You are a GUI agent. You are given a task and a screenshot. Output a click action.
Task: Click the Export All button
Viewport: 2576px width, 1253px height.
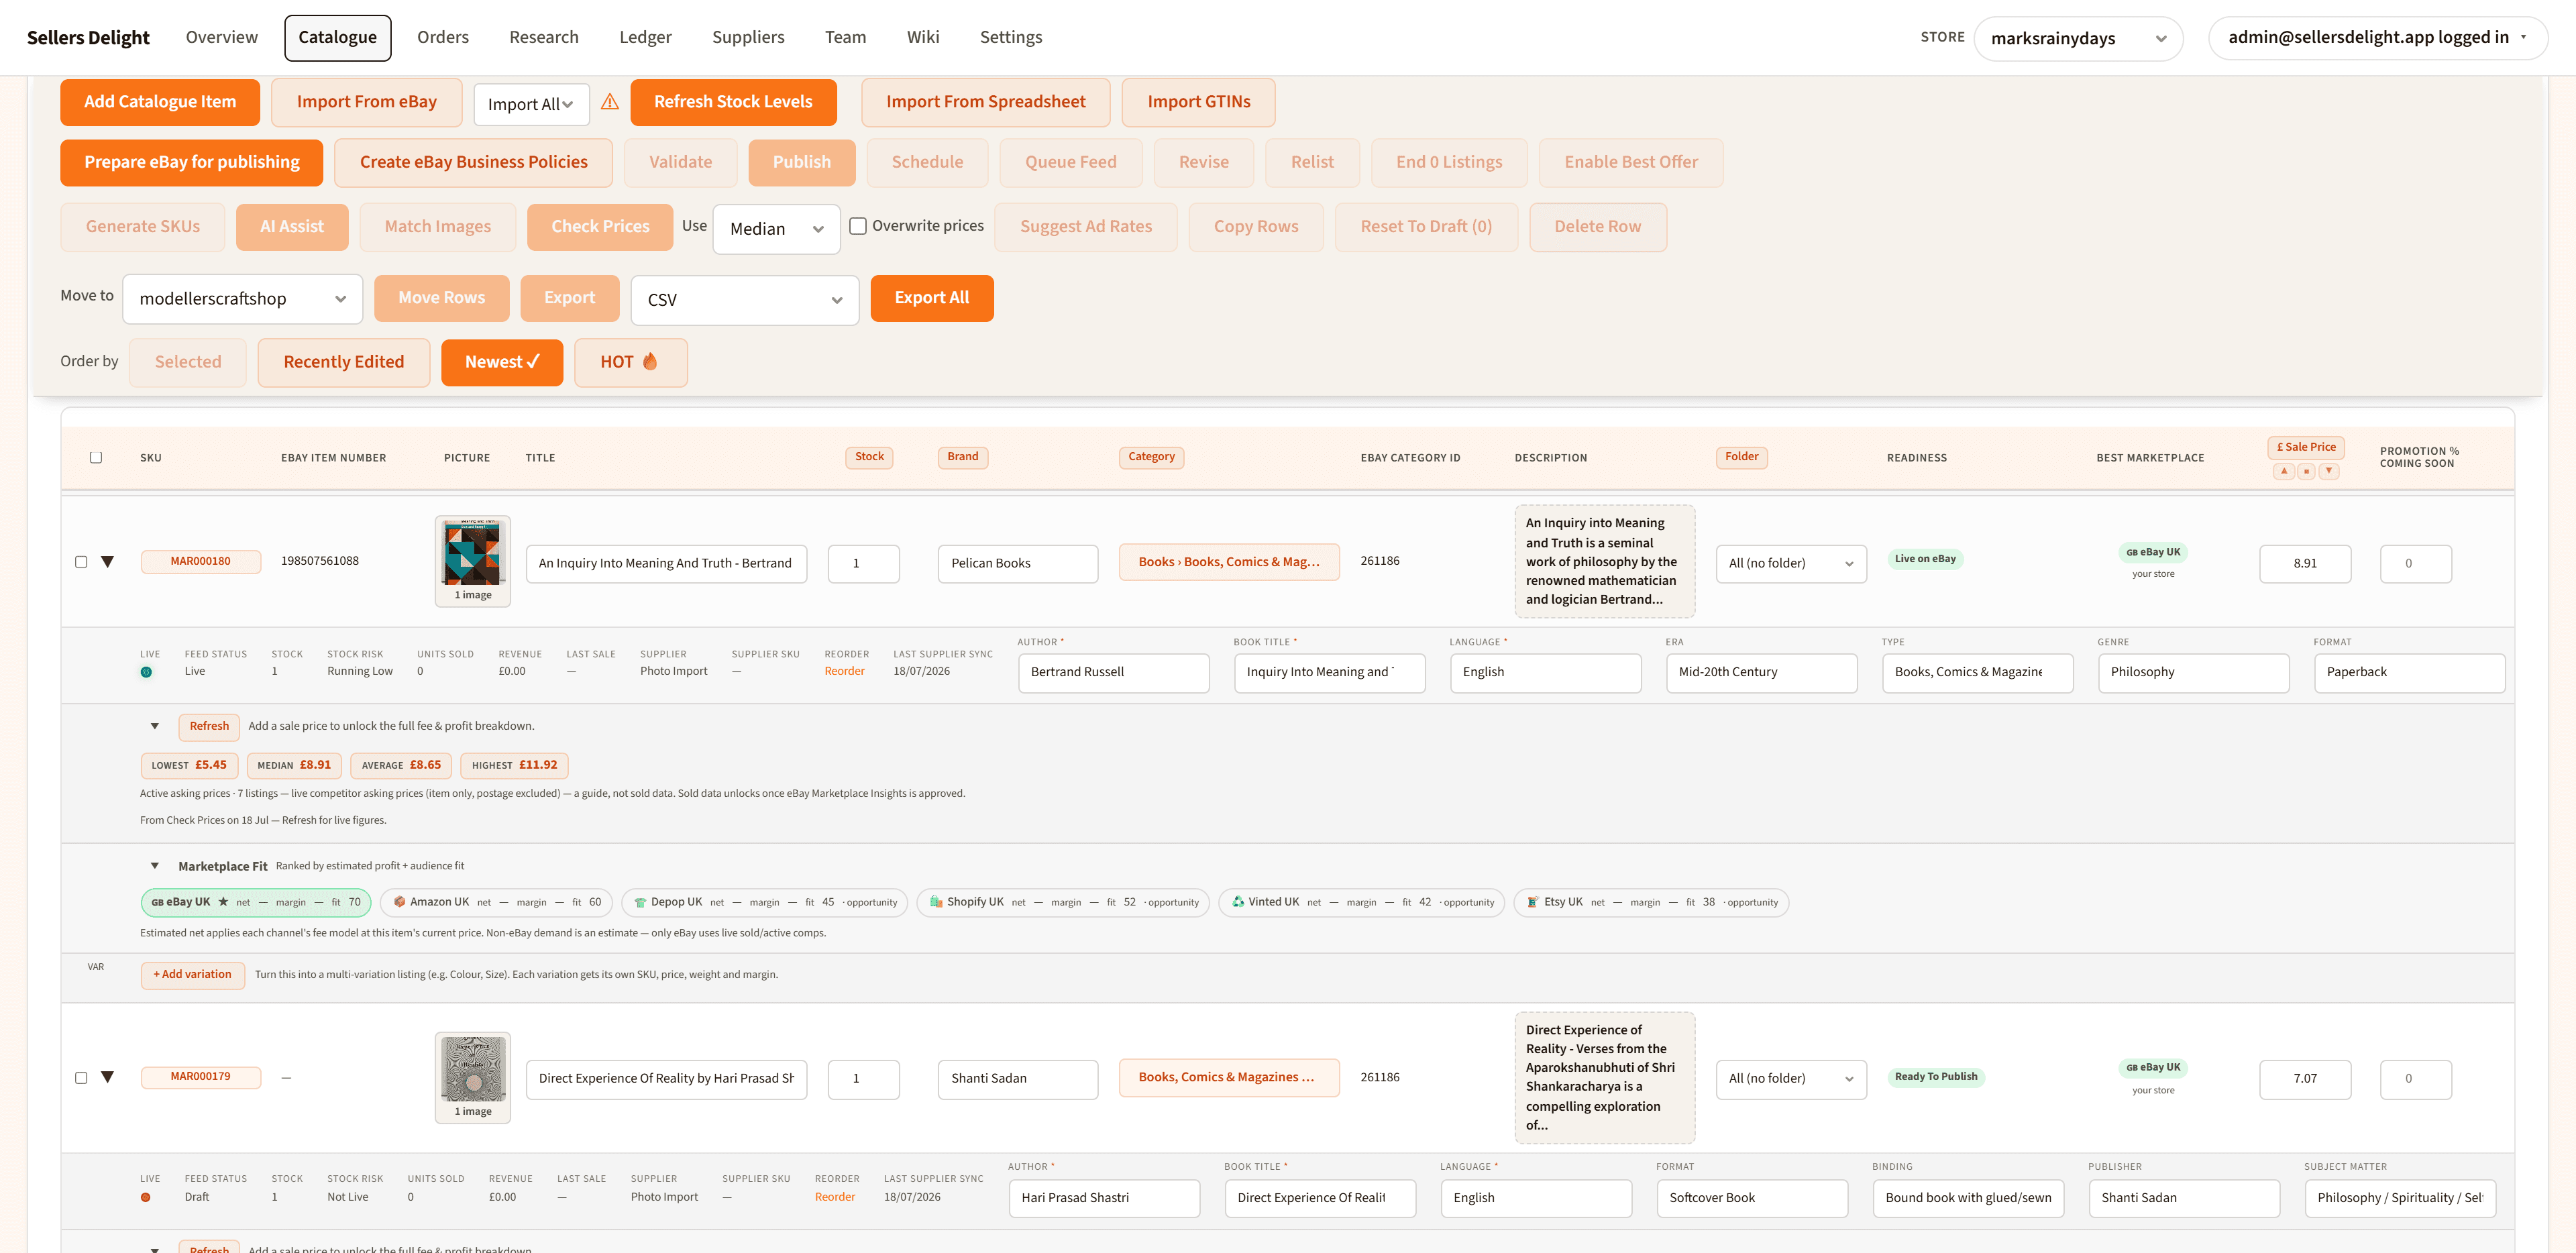[932, 298]
